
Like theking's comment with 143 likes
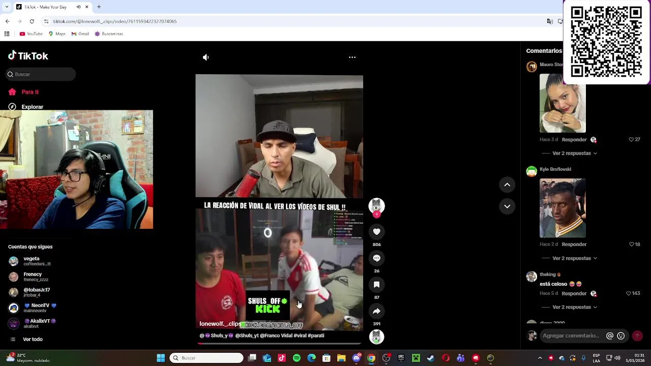pyautogui.click(x=628, y=293)
